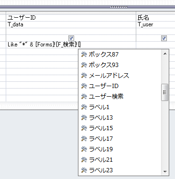This screenshot has width=175, height=179.
Task: Click the list scrollbar up arrow
Action: 165,54
